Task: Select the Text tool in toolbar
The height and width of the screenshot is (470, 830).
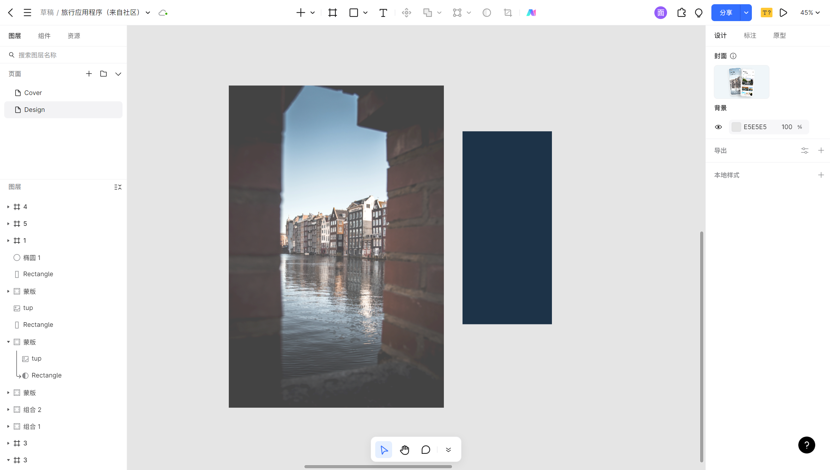Action: (383, 13)
